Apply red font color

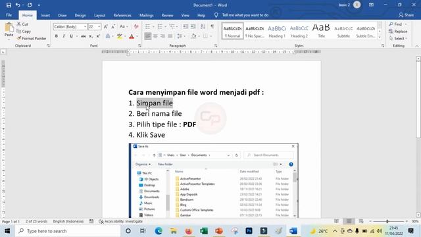pos(132,36)
